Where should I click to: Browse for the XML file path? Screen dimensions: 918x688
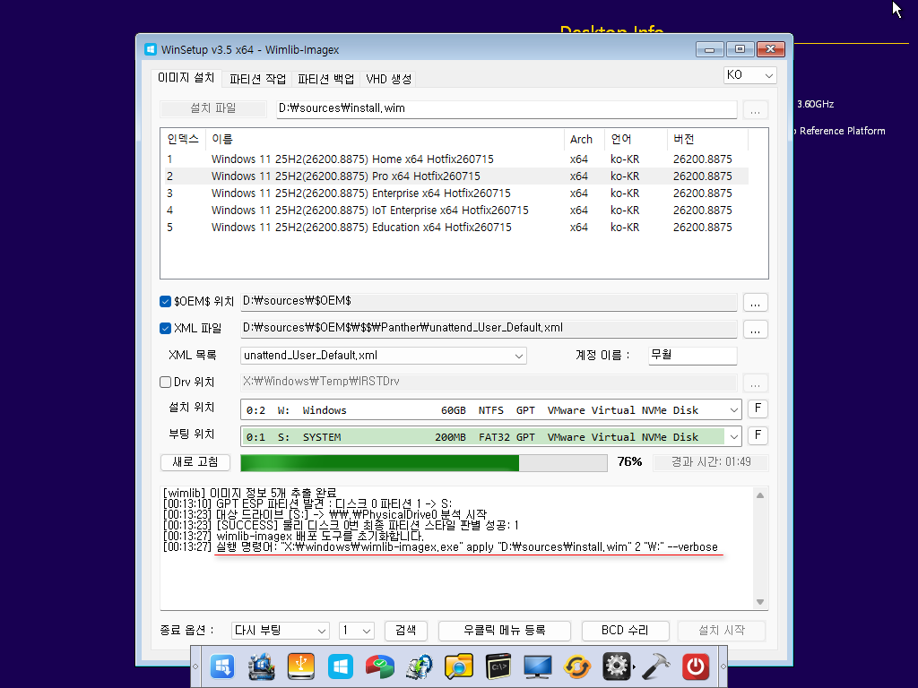pyautogui.click(x=755, y=330)
